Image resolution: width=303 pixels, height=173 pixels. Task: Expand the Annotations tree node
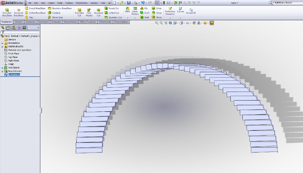(2, 43)
